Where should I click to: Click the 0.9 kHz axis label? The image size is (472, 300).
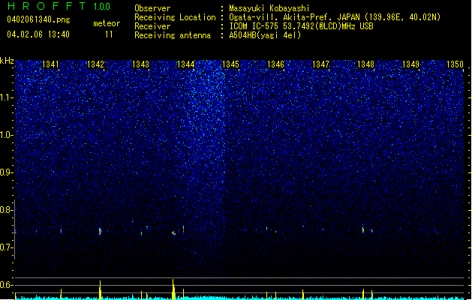(6, 172)
